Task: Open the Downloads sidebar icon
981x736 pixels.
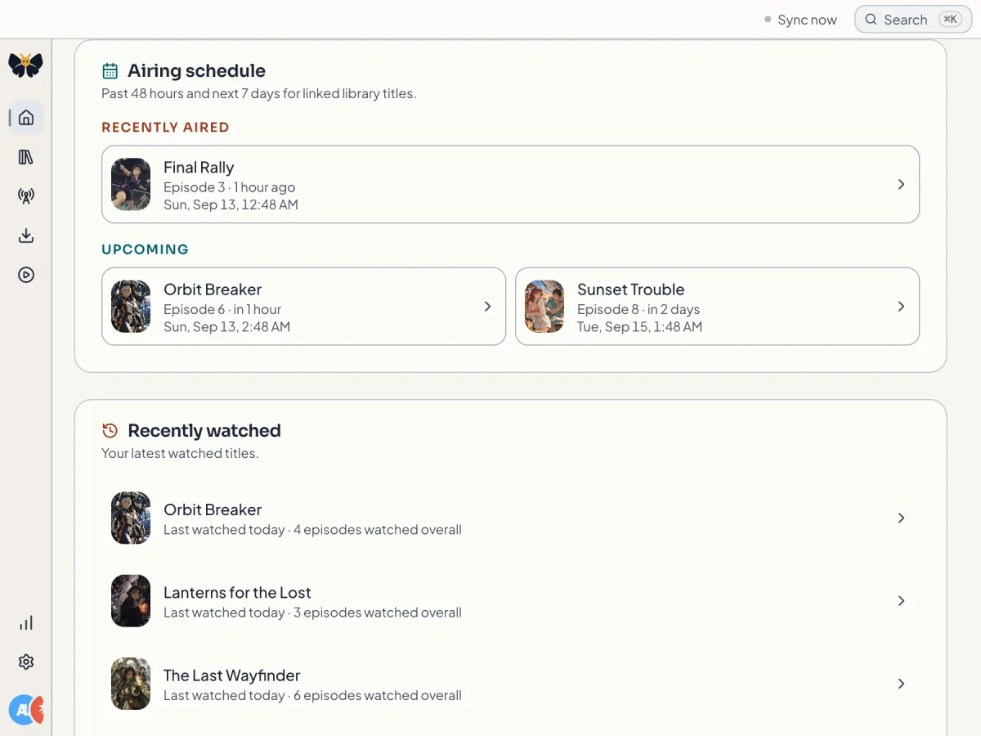Action: click(x=26, y=236)
